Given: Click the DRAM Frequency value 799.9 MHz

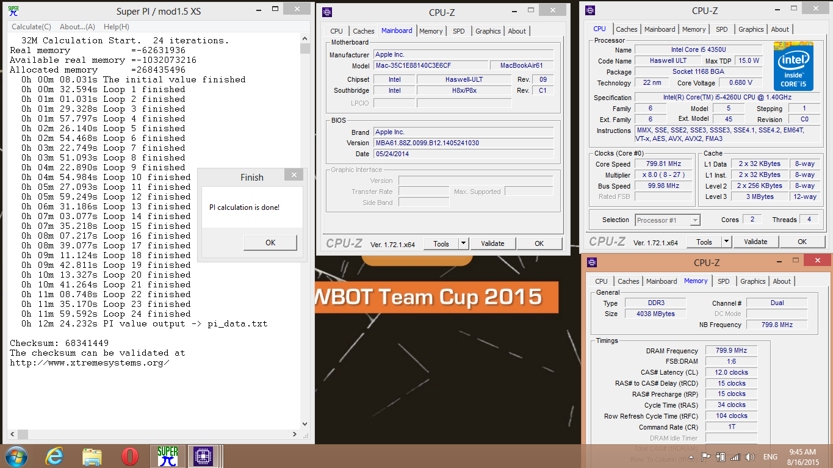Looking at the screenshot, I should [x=731, y=350].
